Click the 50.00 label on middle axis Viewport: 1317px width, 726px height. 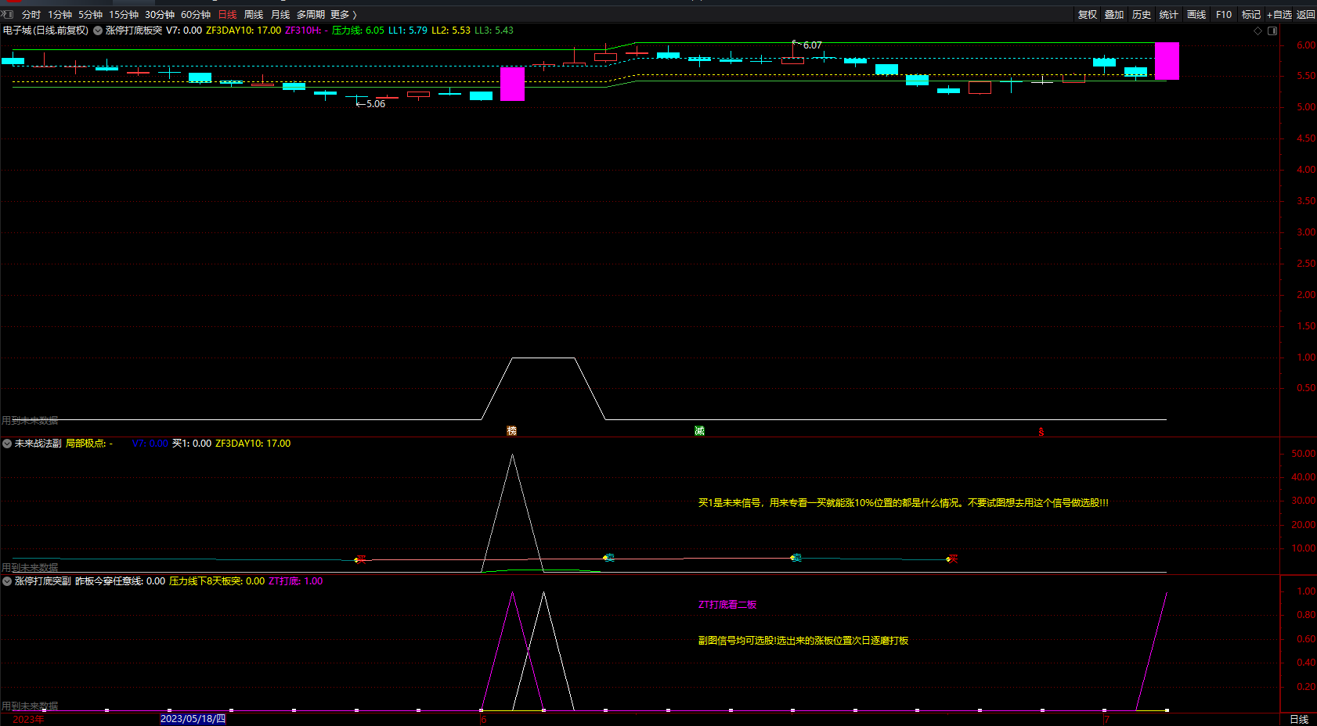tap(1303, 454)
